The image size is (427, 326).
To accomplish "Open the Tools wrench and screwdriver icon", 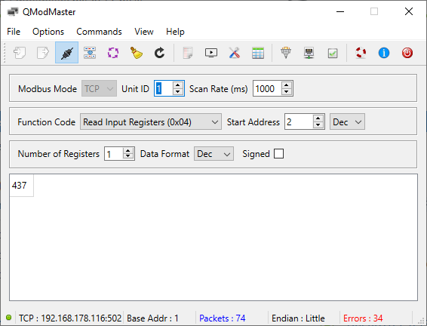I will point(235,53).
